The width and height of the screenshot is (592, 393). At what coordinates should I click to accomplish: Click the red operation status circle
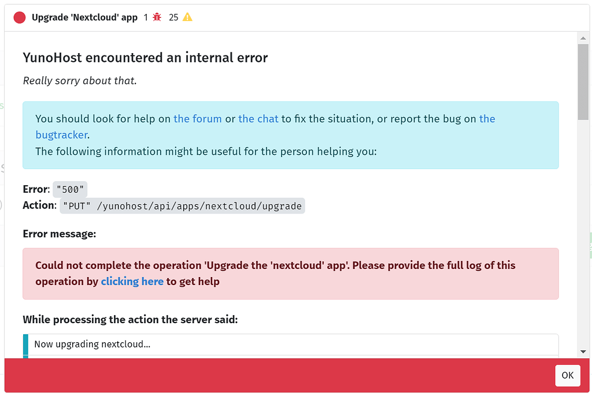[20, 17]
